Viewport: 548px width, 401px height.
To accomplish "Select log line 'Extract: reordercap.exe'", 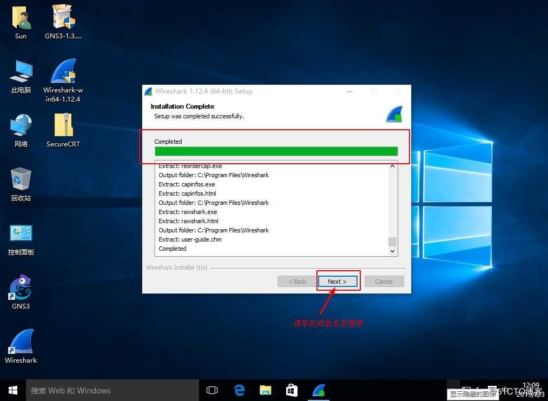I will tap(190, 166).
